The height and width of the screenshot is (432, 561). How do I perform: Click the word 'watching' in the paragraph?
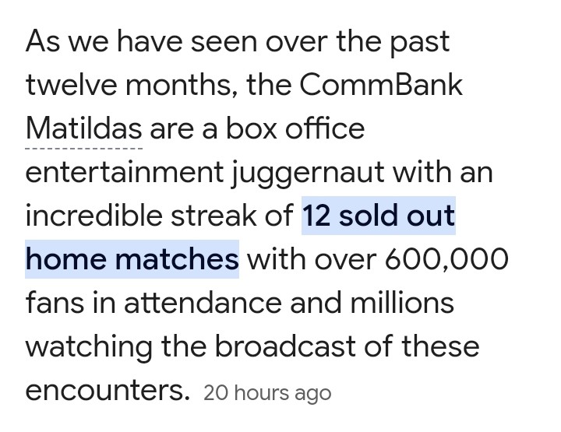[x=89, y=347]
